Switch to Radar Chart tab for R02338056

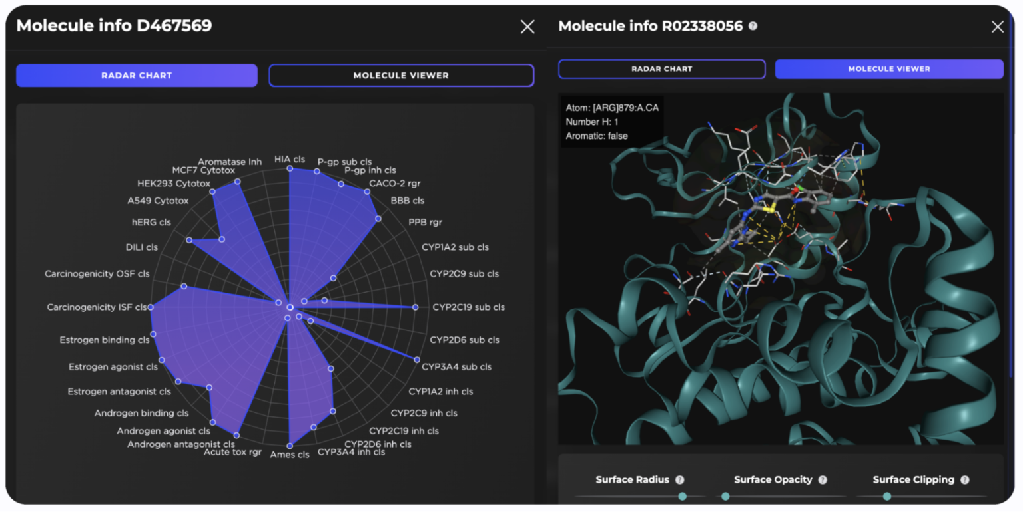tap(661, 69)
